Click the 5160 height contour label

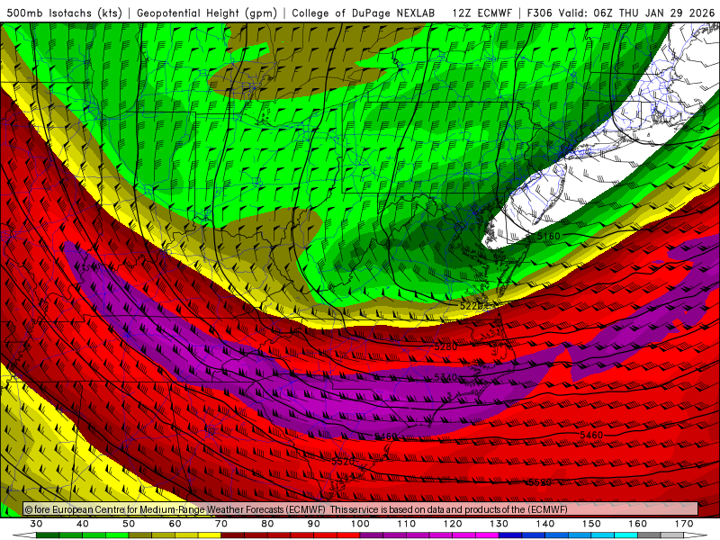(548, 236)
